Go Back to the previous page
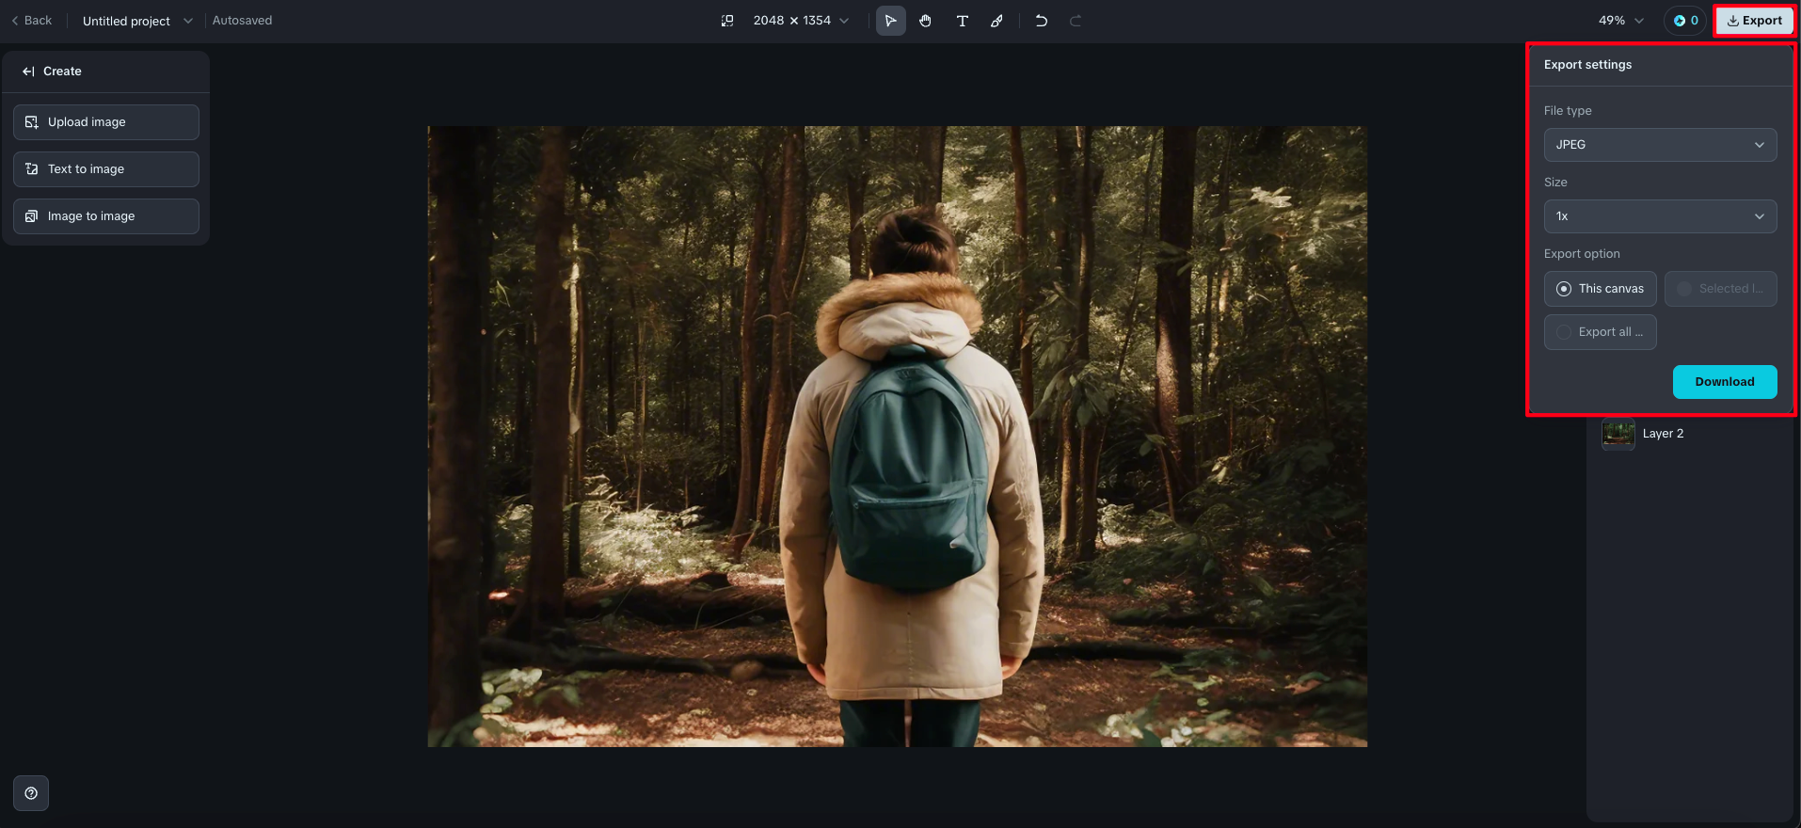Image resolution: width=1801 pixels, height=828 pixels. click(32, 21)
